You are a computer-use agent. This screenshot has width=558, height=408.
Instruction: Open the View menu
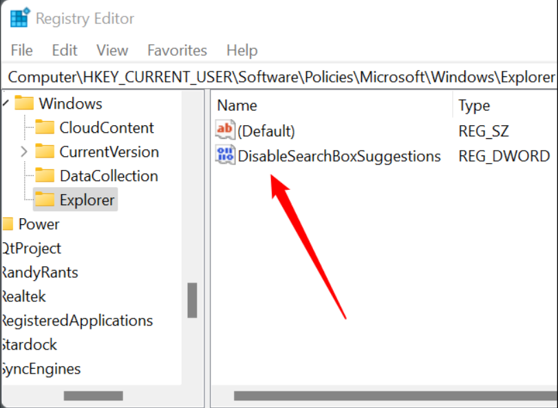[x=112, y=50]
